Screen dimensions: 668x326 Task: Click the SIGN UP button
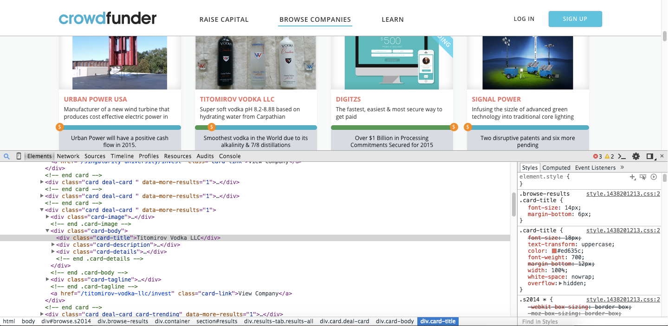click(575, 19)
